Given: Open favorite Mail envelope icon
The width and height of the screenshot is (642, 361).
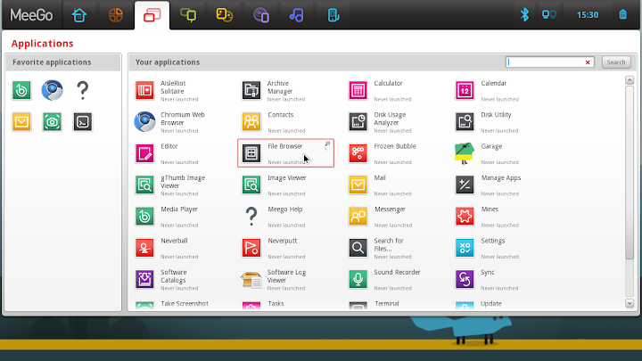Looking at the screenshot, I should 21,121.
